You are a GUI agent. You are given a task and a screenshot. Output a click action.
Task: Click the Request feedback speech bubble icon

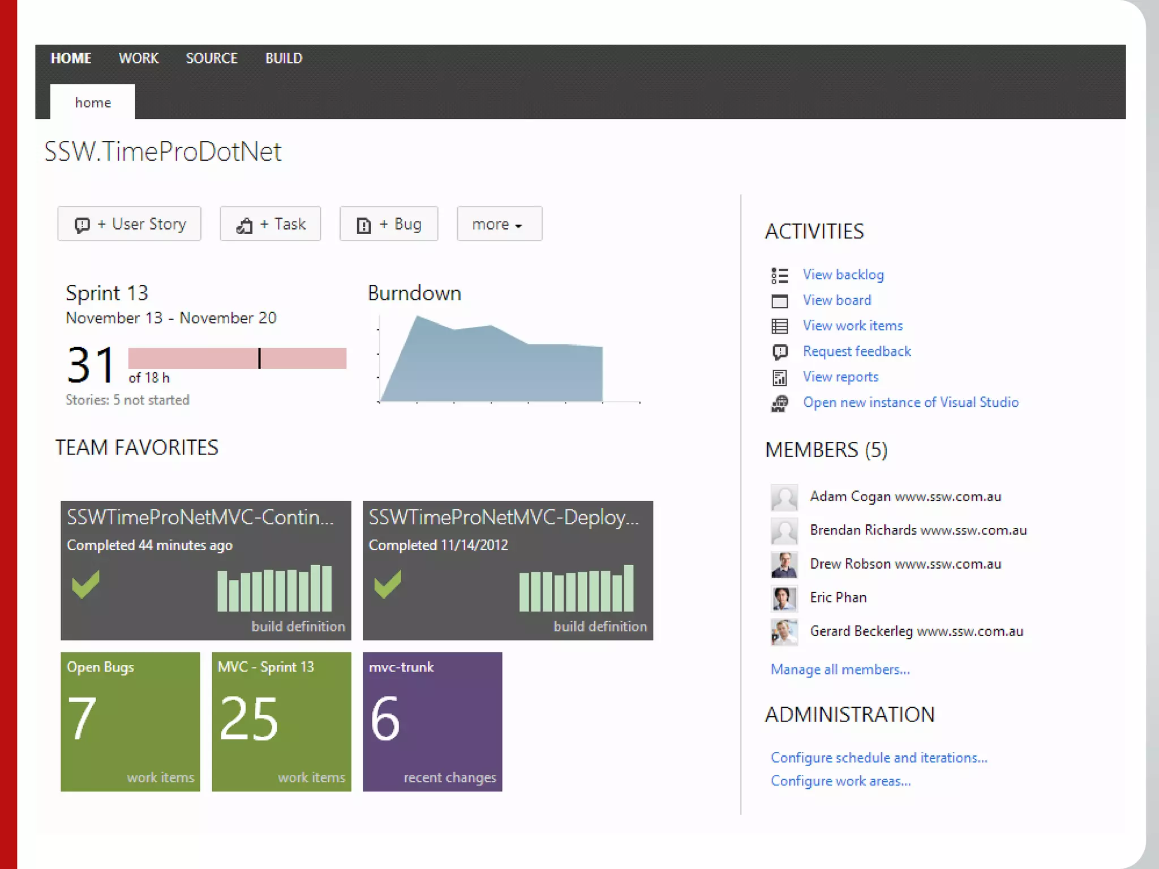click(779, 352)
